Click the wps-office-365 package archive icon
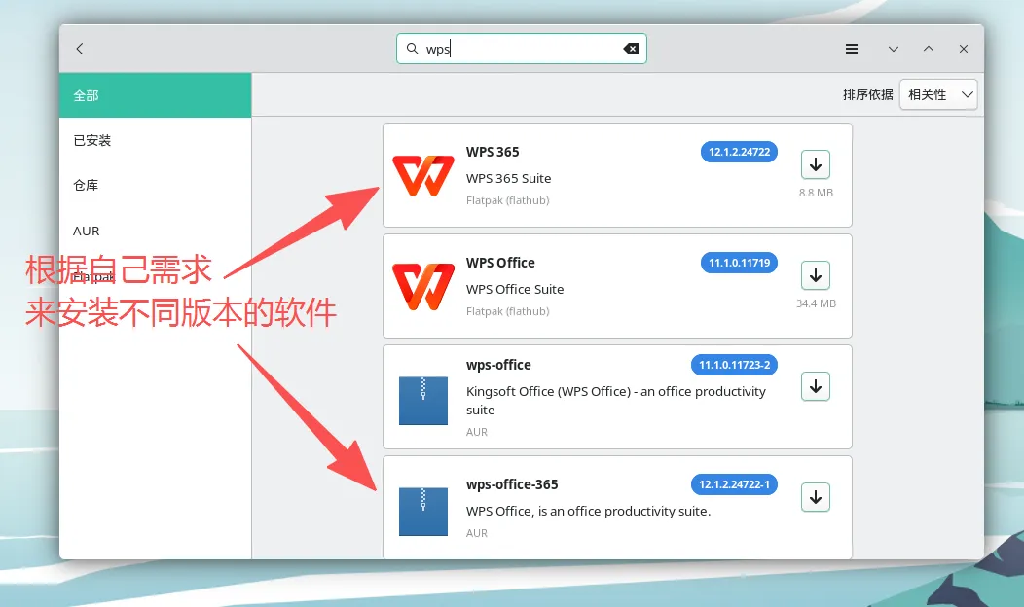Screen dimensions: 1024x607 click(423, 511)
